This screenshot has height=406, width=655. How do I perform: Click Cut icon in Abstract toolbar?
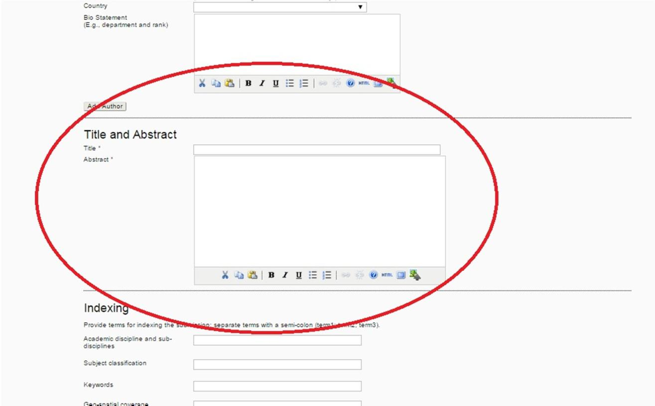[225, 275]
